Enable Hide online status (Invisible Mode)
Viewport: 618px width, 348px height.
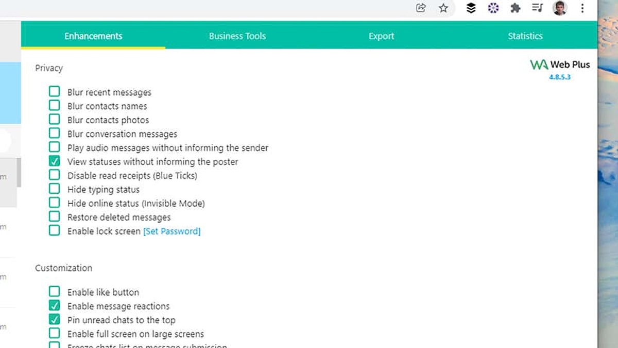coord(54,203)
